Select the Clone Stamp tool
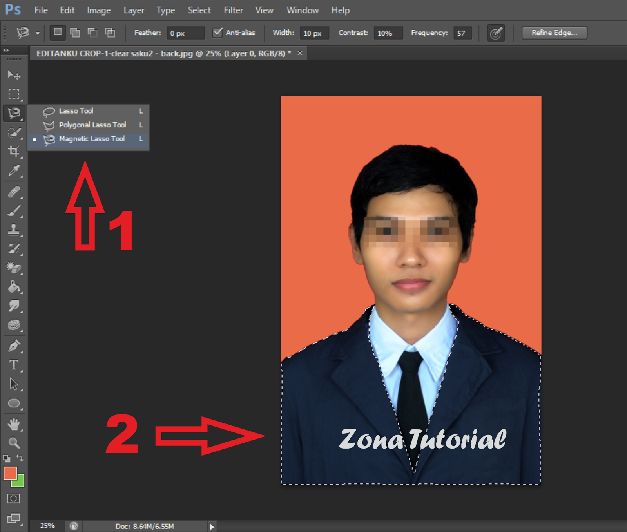The image size is (627, 532). click(14, 230)
